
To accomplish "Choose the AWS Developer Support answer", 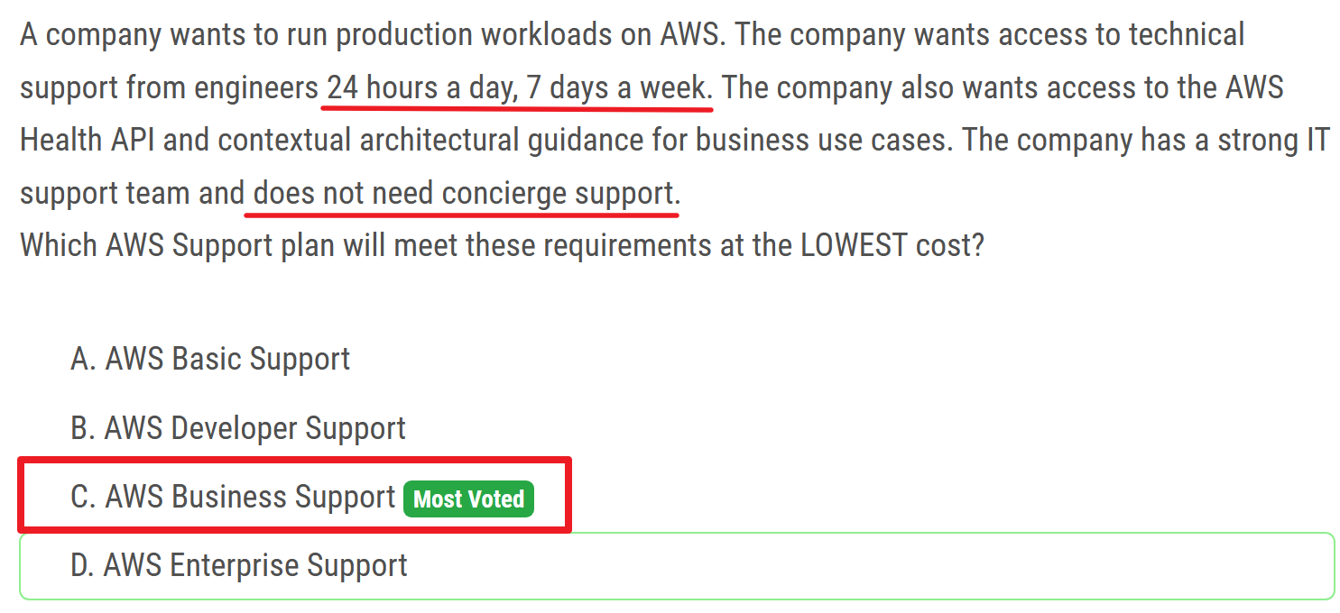I will click(254, 428).
